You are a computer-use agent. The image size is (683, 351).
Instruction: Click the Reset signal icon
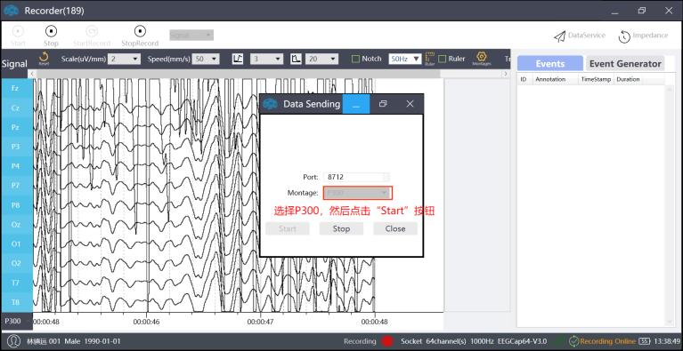coord(44,57)
